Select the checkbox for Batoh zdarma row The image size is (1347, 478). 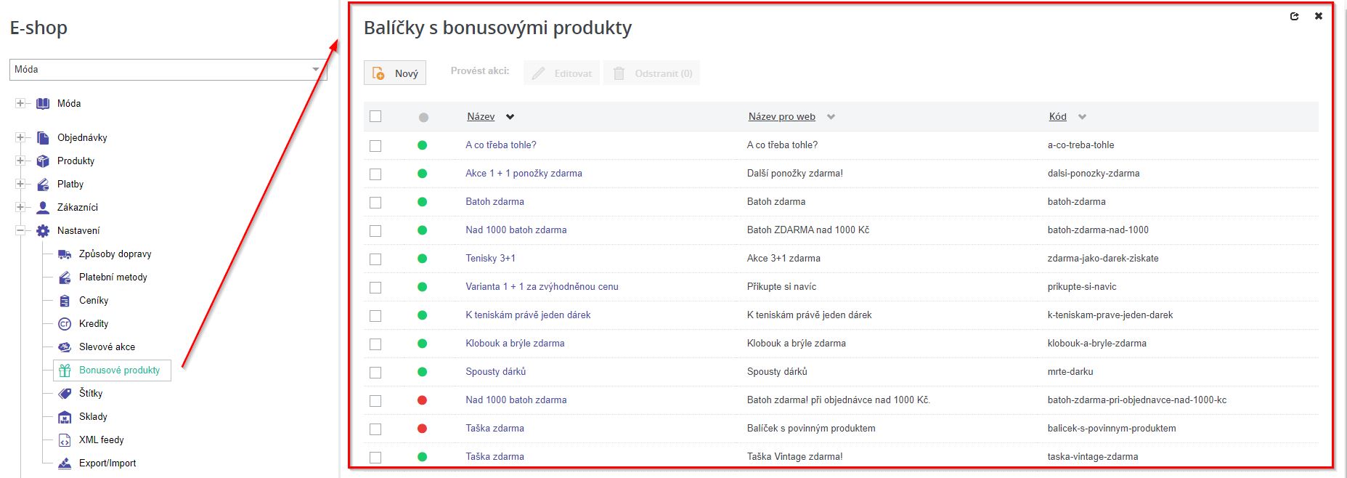tap(375, 202)
